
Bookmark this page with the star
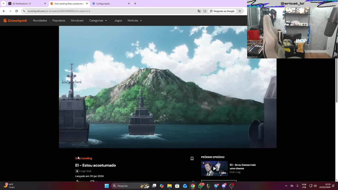[240, 11]
